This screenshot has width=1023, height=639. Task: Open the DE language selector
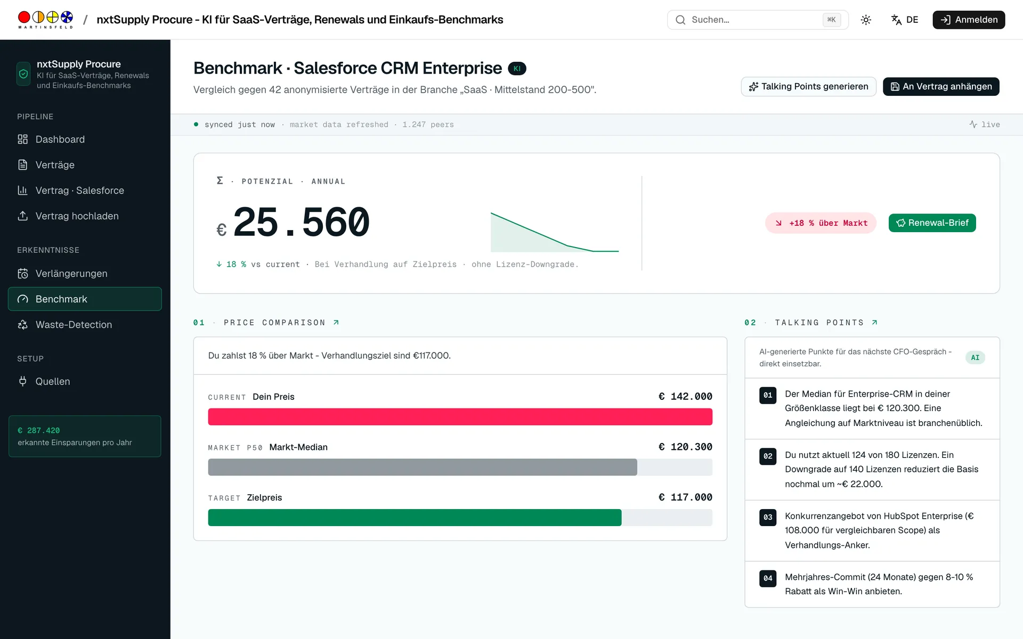(905, 20)
